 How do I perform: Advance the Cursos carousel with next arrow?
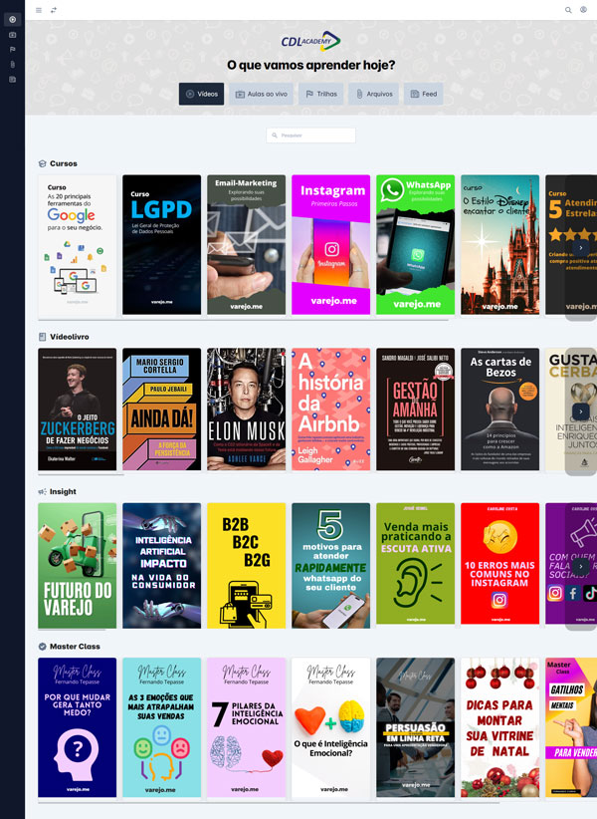coord(581,247)
